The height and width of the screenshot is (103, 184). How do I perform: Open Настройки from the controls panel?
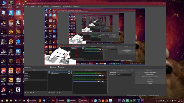150,81
